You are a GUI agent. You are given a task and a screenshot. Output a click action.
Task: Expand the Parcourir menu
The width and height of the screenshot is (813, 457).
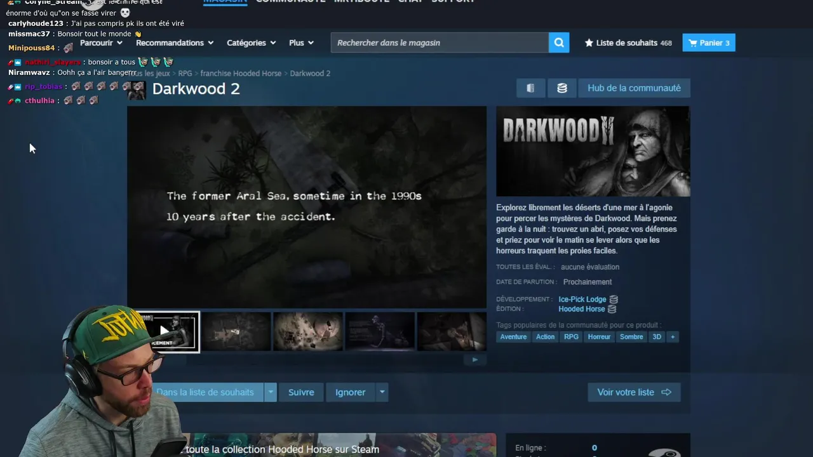[101, 43]
